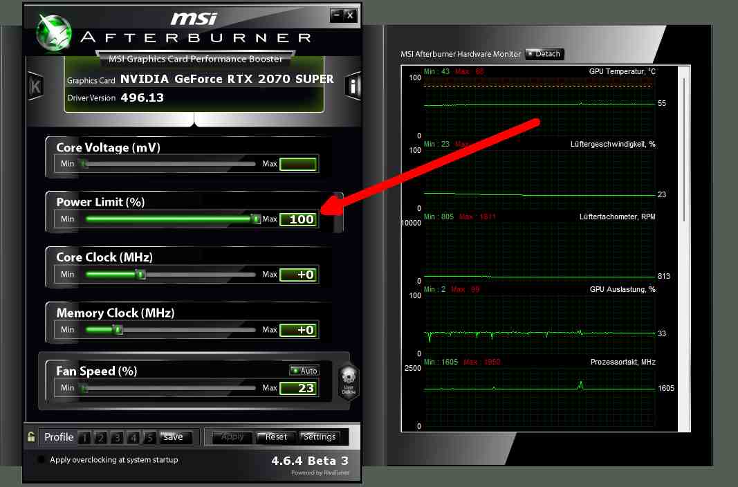
Task: Select profile slot 3
Action: pyautogui.click(x=117, y=438)
